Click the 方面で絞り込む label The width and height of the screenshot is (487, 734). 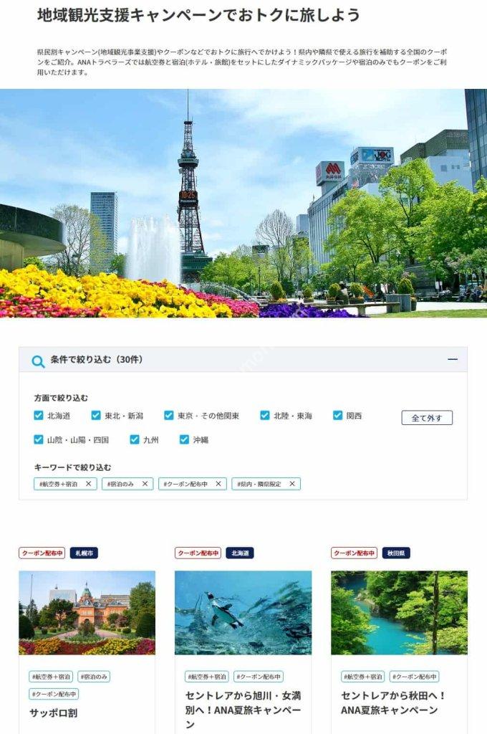pyautogui.click(x=61, y=398)
